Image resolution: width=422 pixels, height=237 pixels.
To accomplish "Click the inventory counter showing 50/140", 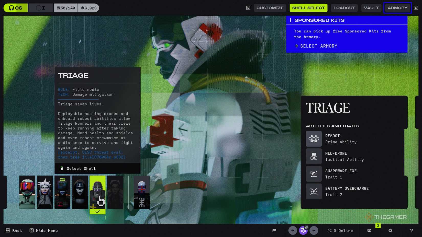I will click(66, 8).
